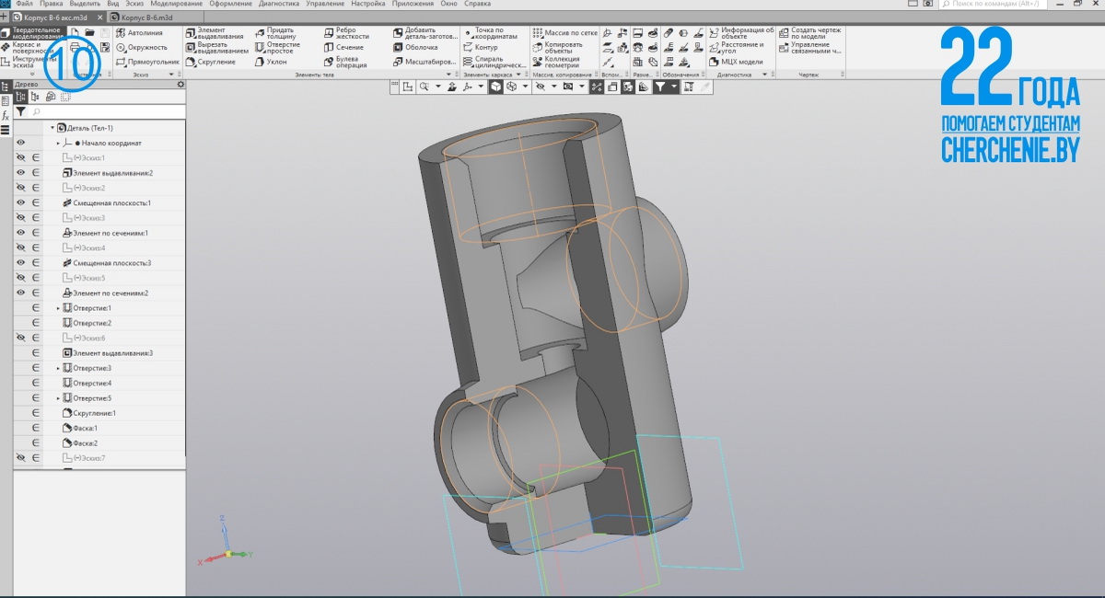Expand the Начало координат tree node
The width and height of the screenshot is (1105, 598).
coord(58,144)
